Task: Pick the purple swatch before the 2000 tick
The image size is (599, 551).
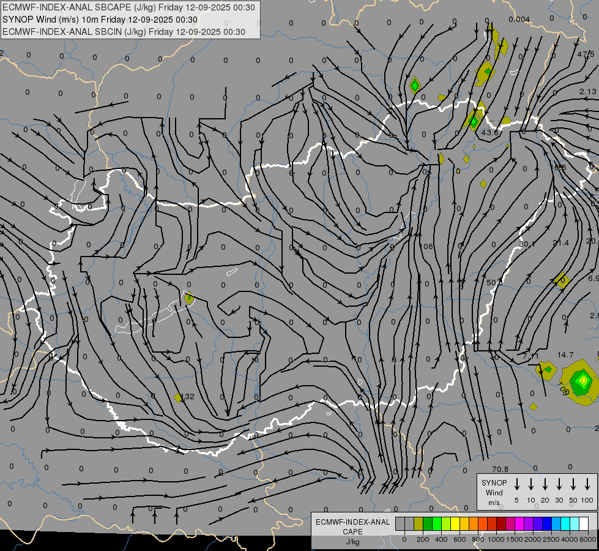Action: point(528,523)
